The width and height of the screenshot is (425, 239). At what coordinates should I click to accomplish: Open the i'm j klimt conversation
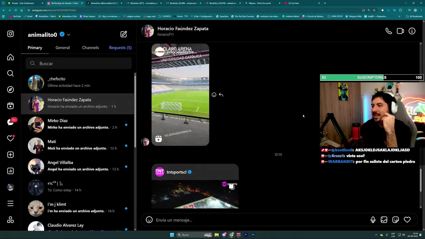[x=78, y=208]
